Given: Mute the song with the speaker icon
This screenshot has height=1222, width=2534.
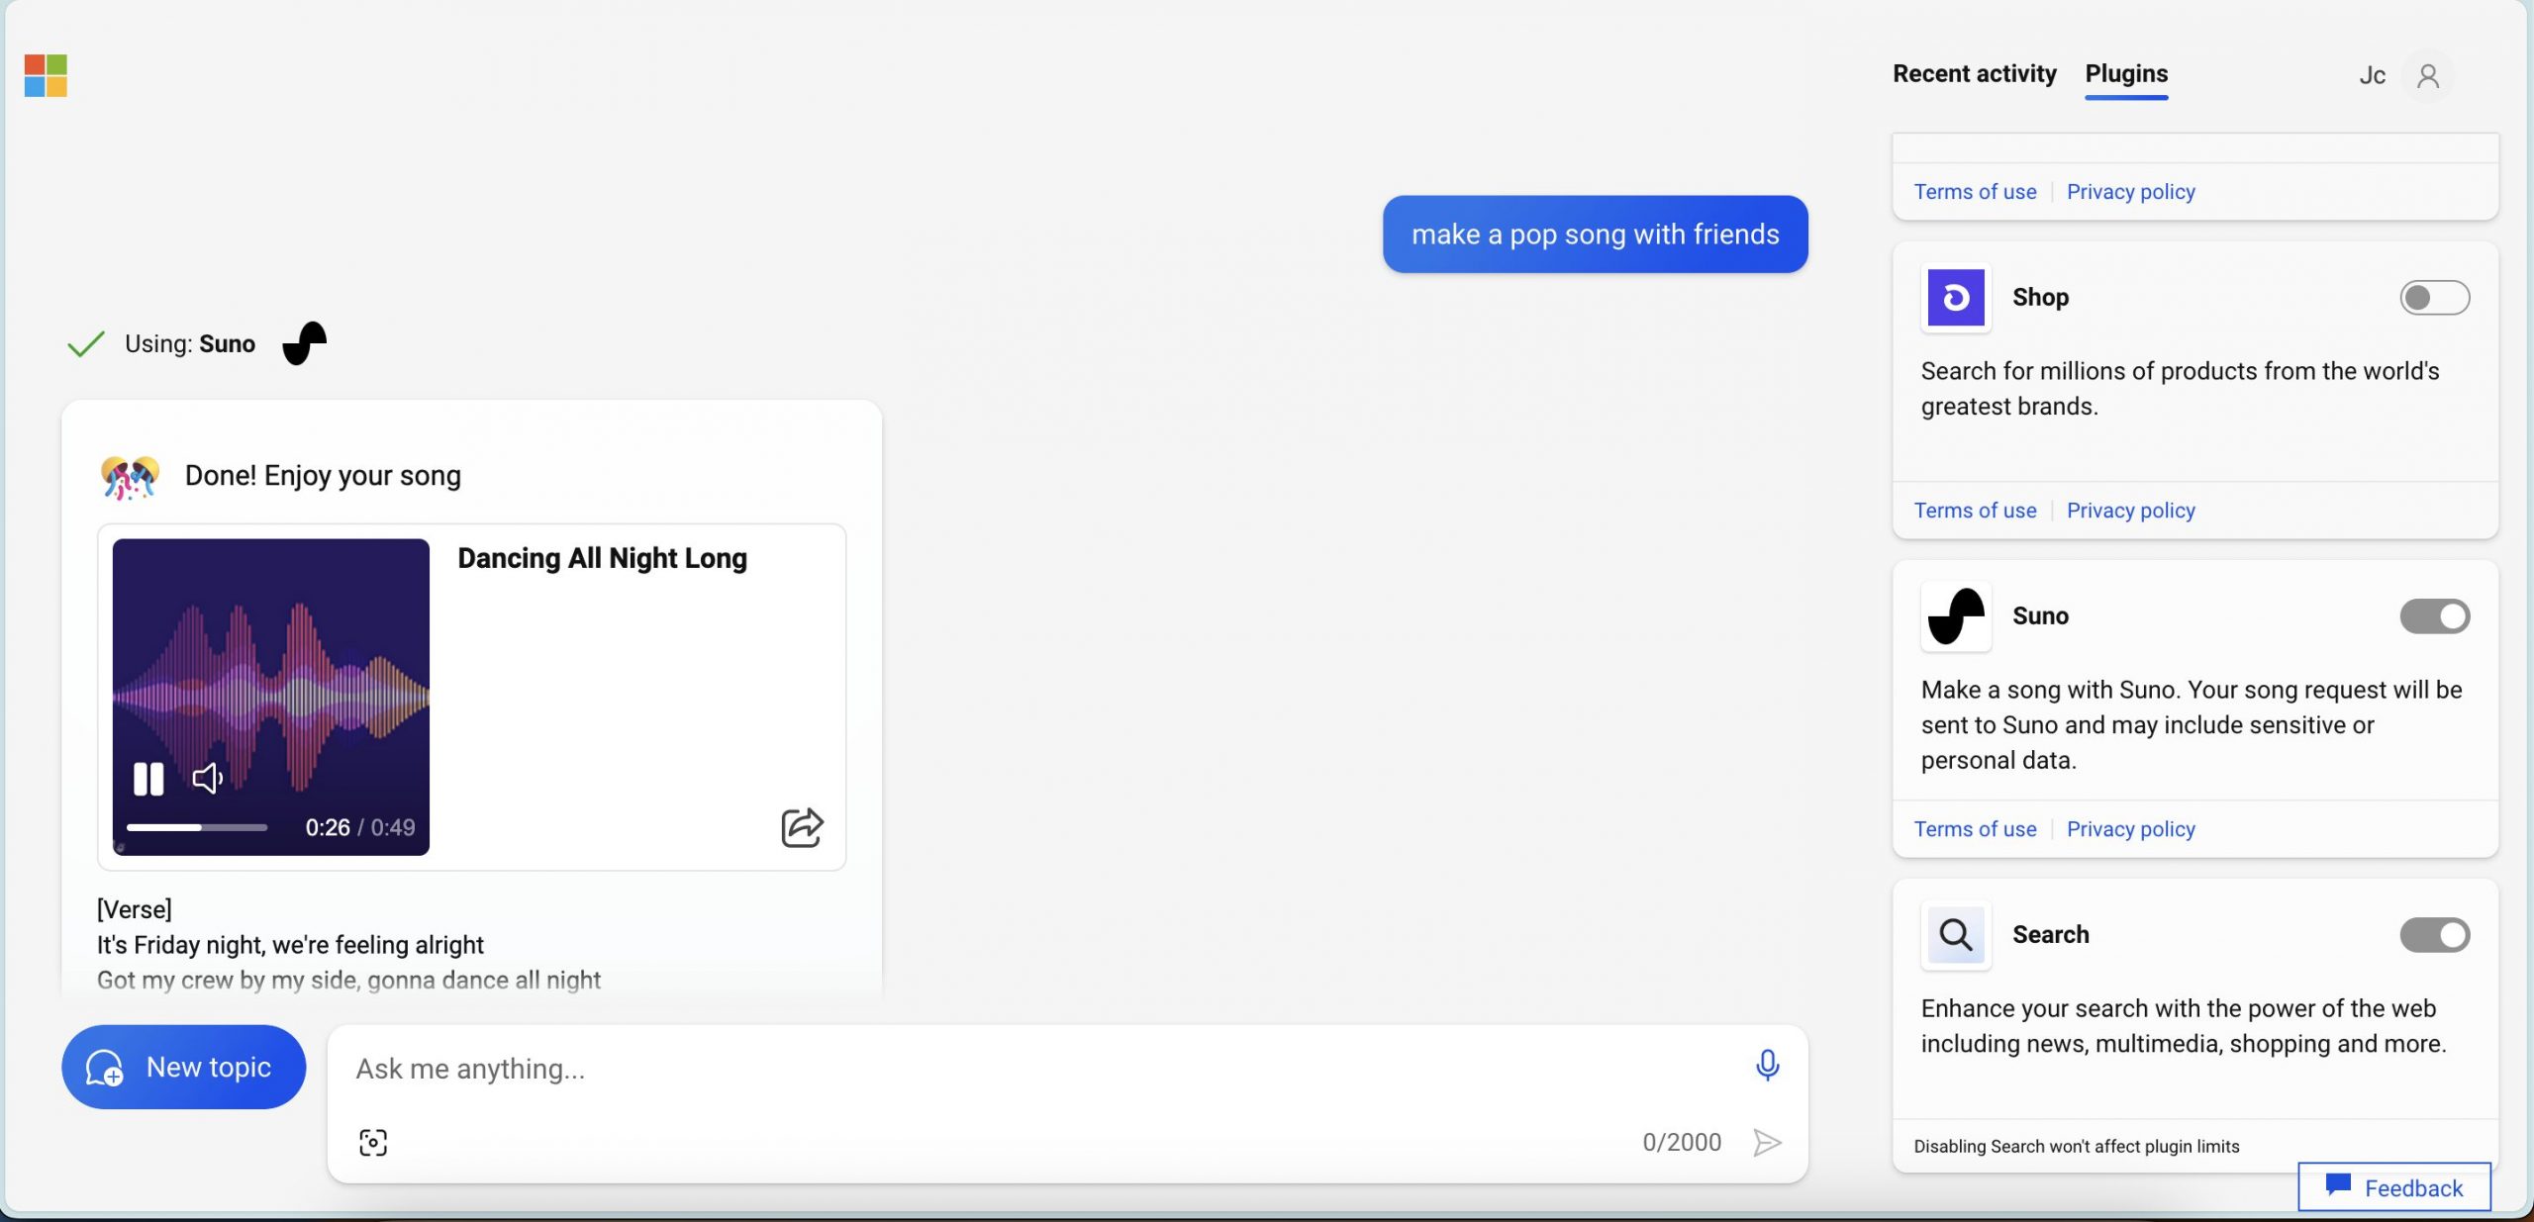Looking at the screenshot, I should 208,779.
